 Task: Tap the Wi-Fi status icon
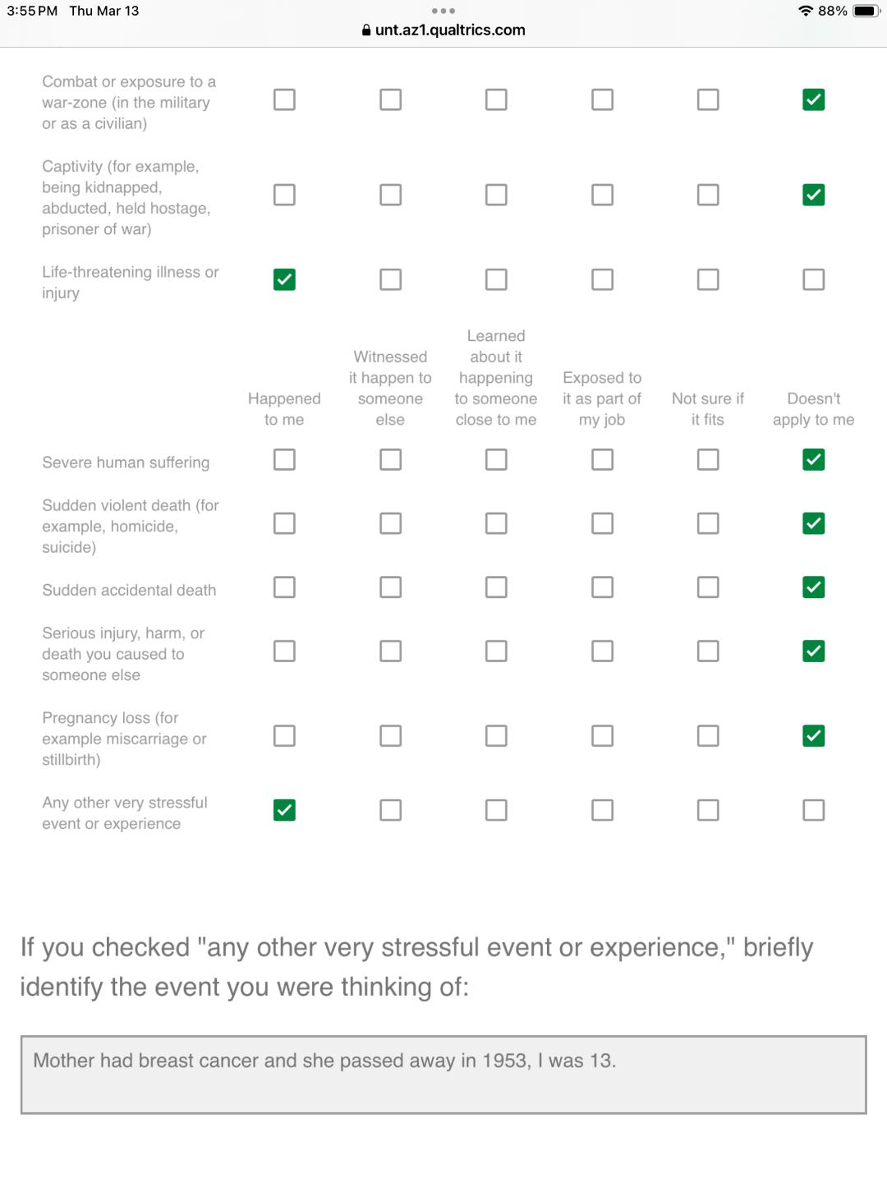pyautogui.click(x=806, y=11)
